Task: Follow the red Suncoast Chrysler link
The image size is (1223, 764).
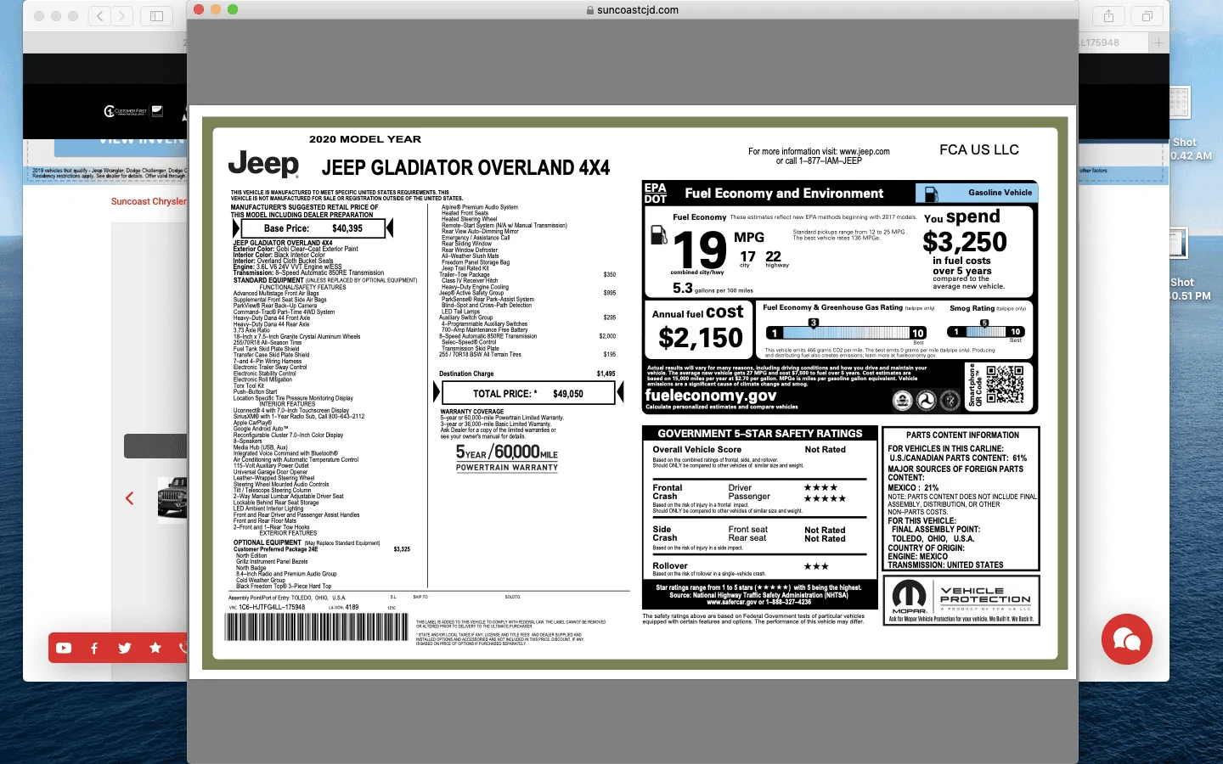Action: tap(149, 201)
